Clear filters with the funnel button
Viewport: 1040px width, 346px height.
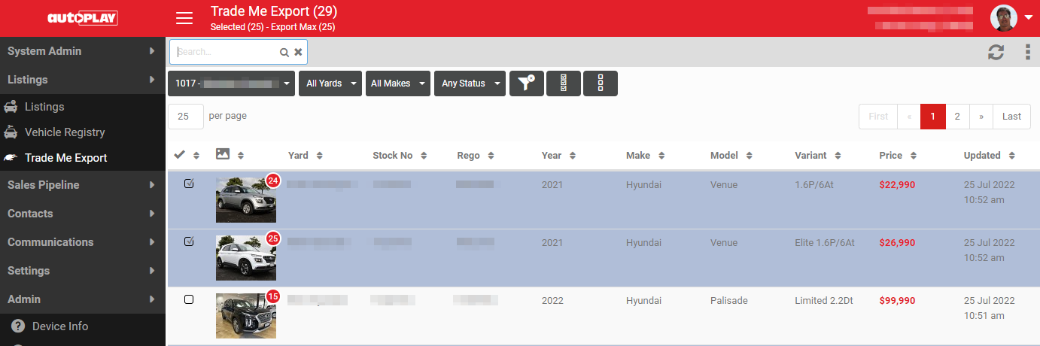point(527,83)
